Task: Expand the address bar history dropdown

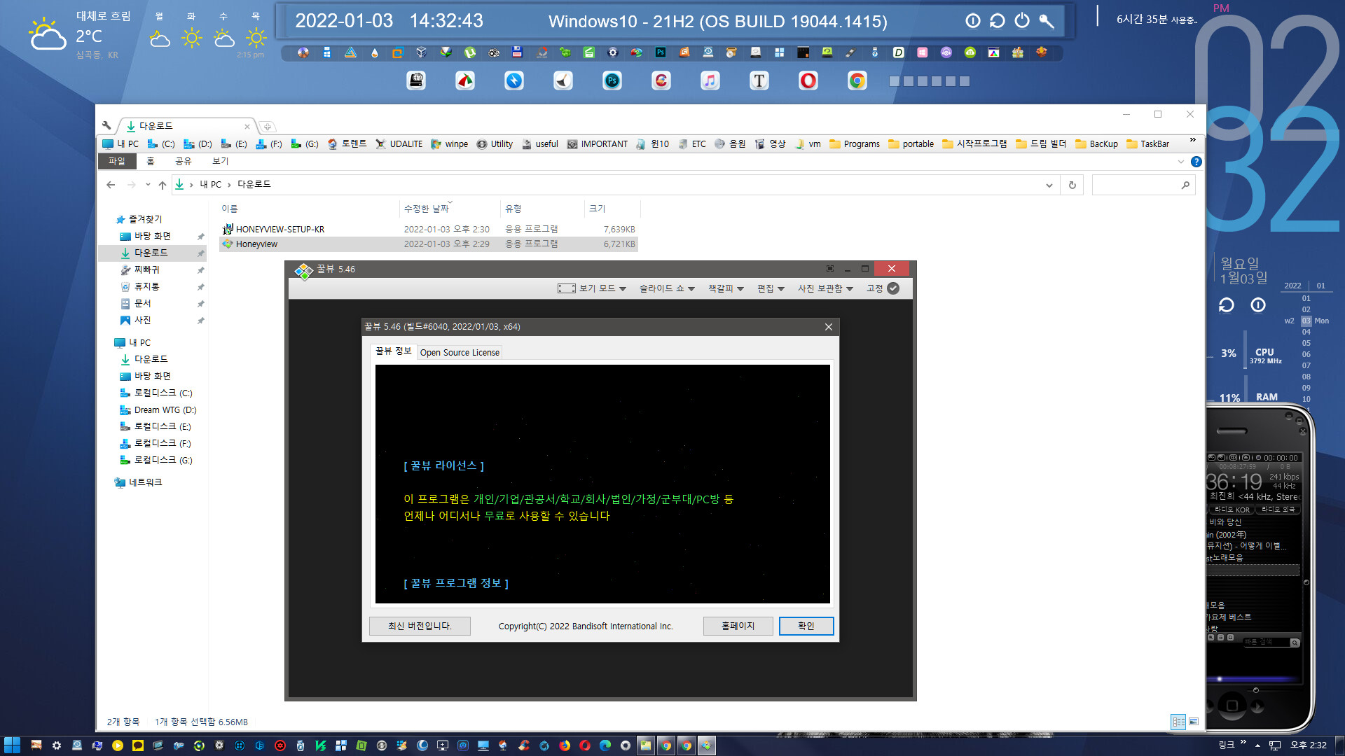Action: click(1049, 185)
